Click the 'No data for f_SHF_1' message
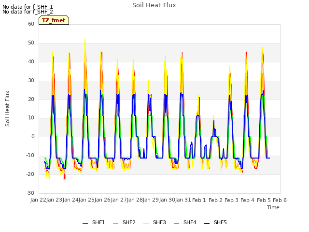Screen dimensions: 309x232 (x=28, y=7)
